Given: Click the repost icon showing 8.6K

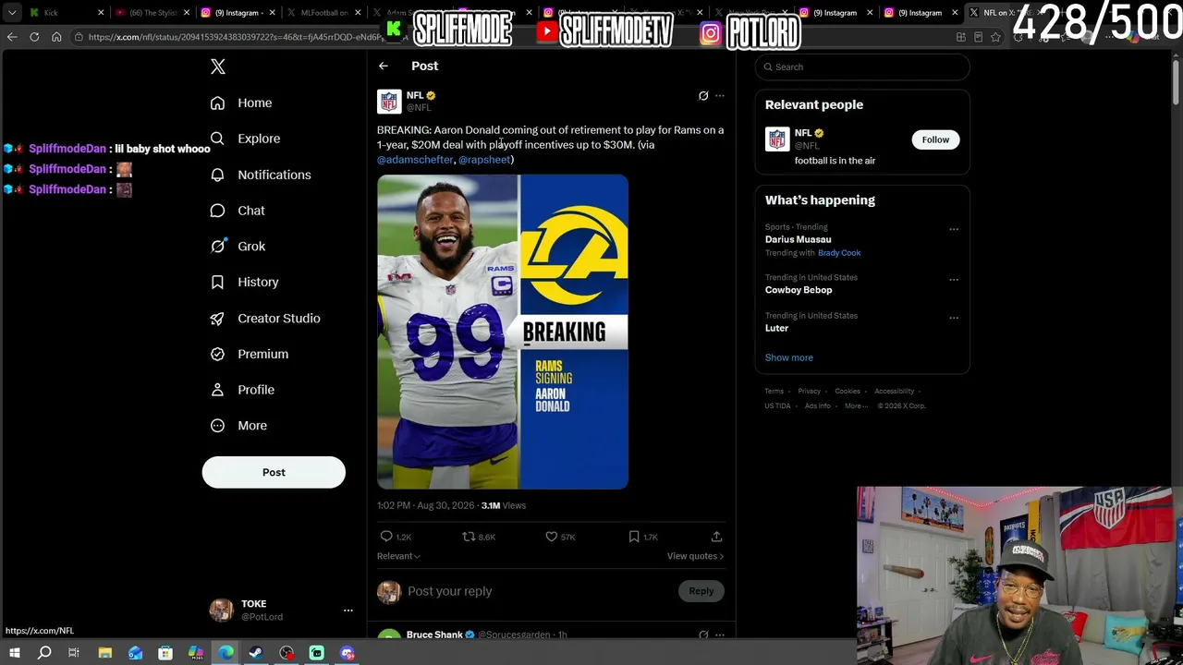Looking at the screenshot, I should point(469,537).
